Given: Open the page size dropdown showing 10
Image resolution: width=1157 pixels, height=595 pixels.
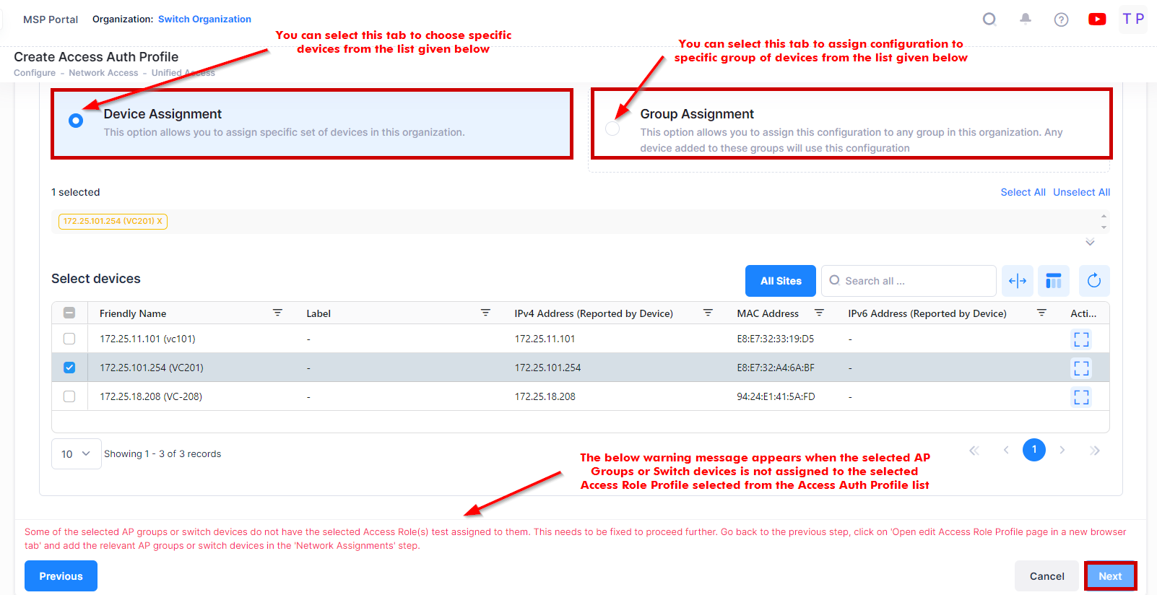Looking at the screenshot, I should [76, 454].
